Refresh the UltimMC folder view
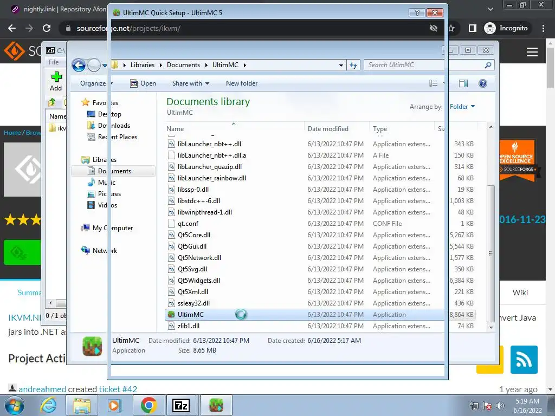This screenshot has width=555, height=416. (x=353, y=65)
